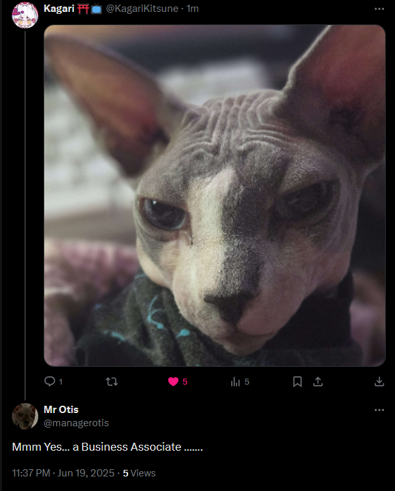The width and height of the screenshot is (395, 491).
Task: Open more options on Mr Otis reply
Action: coord(379,410)
